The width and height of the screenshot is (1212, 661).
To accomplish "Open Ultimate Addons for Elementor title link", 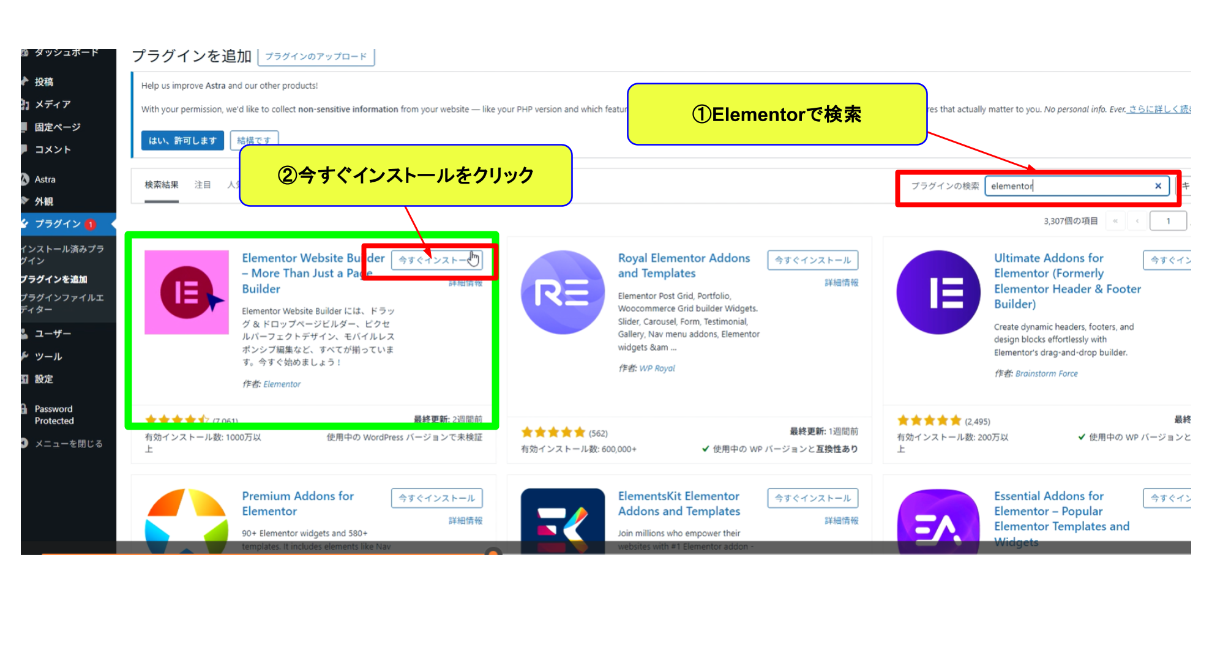I will point(1068,281).
